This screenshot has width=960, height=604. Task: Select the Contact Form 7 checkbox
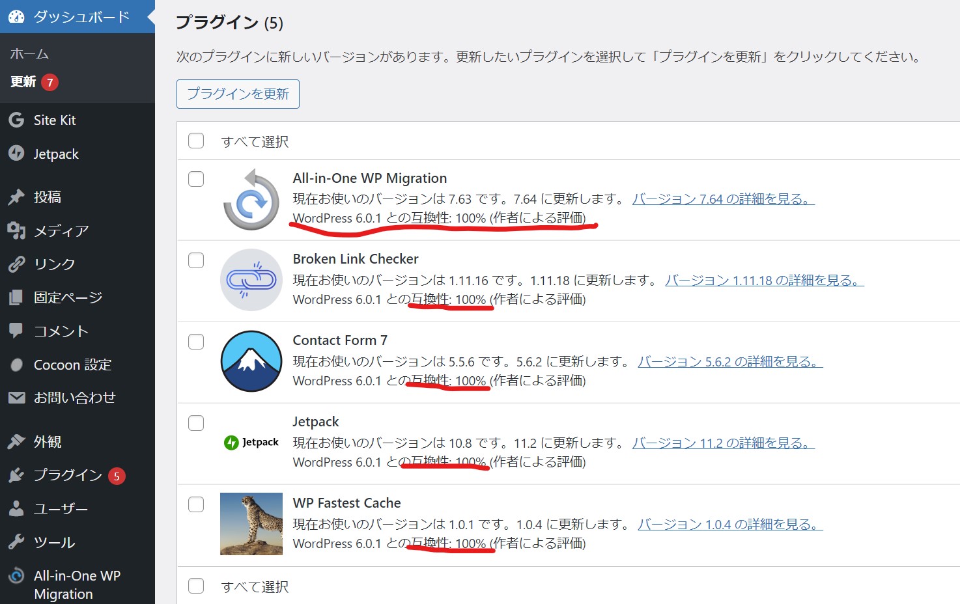coord(196,342)
